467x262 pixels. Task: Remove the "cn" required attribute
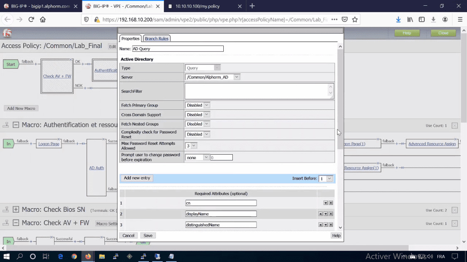[331, 203]
